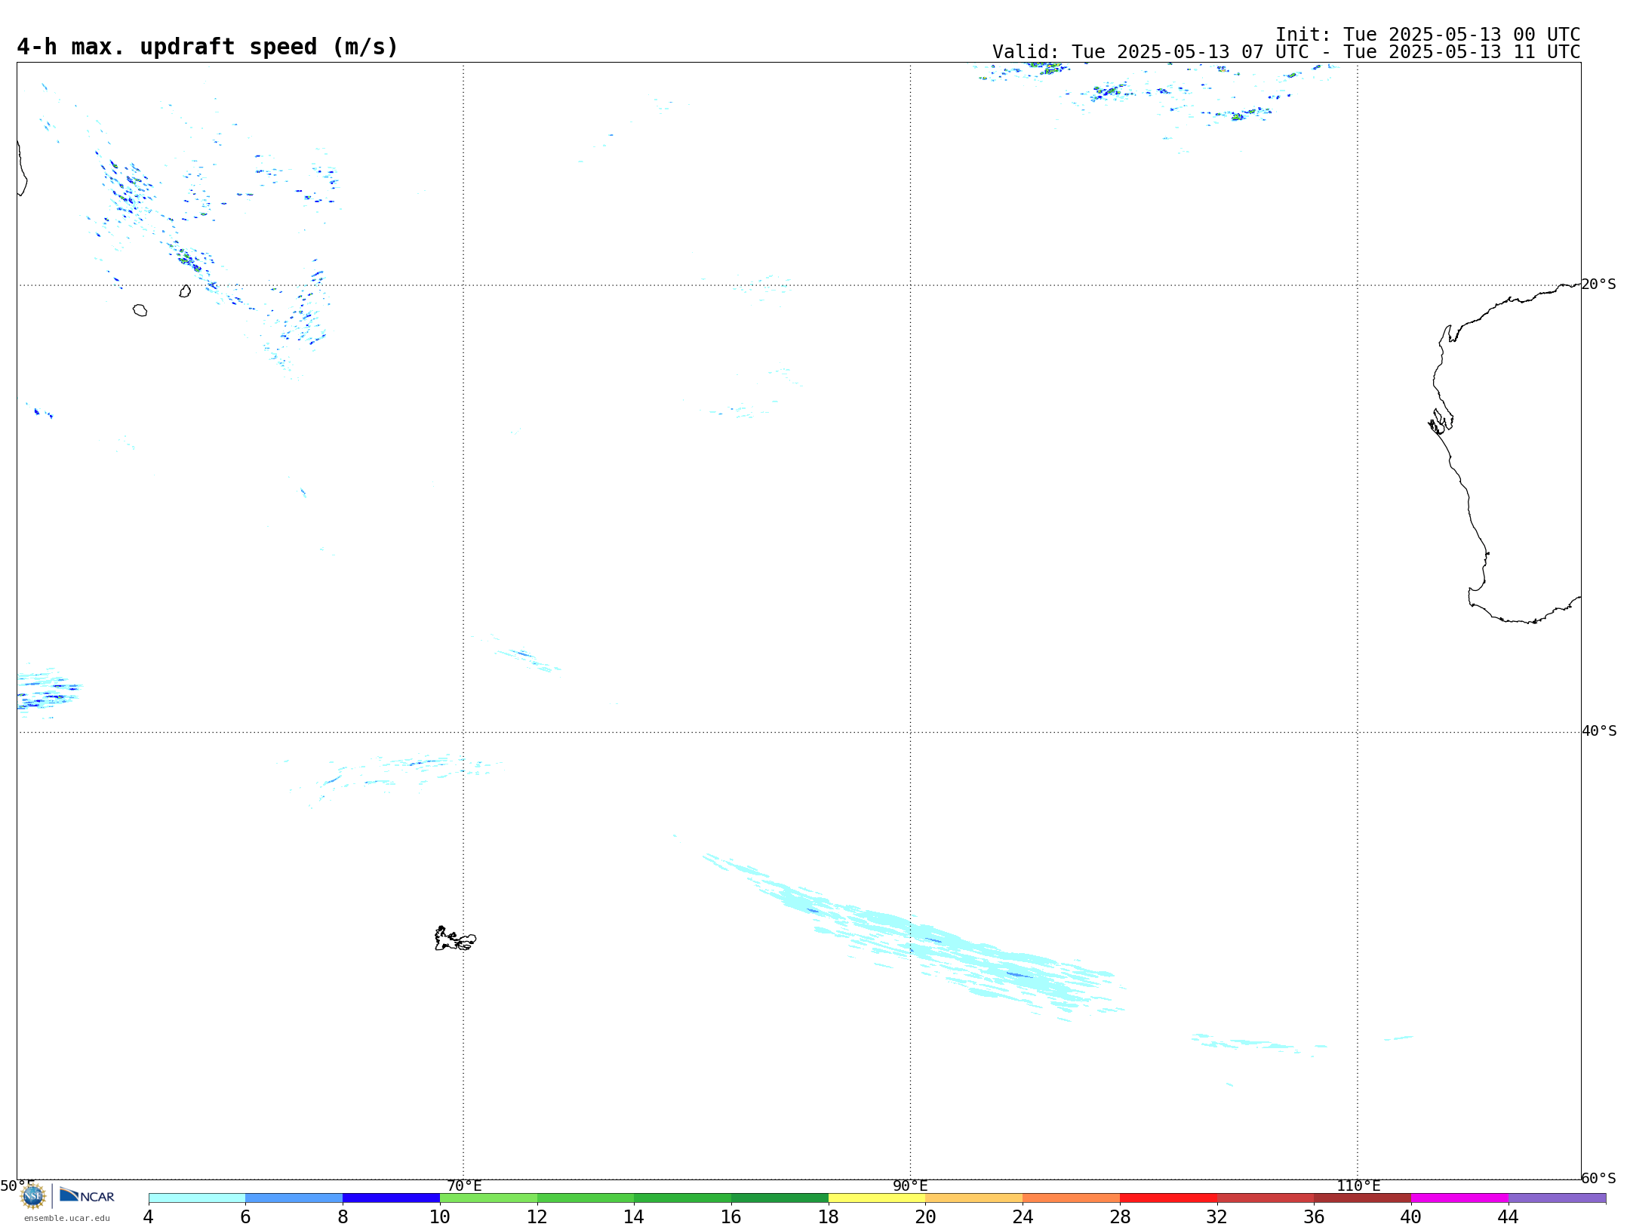Click the "Valid:" time range line
1630x1227 pixels.
point(1286,52)
